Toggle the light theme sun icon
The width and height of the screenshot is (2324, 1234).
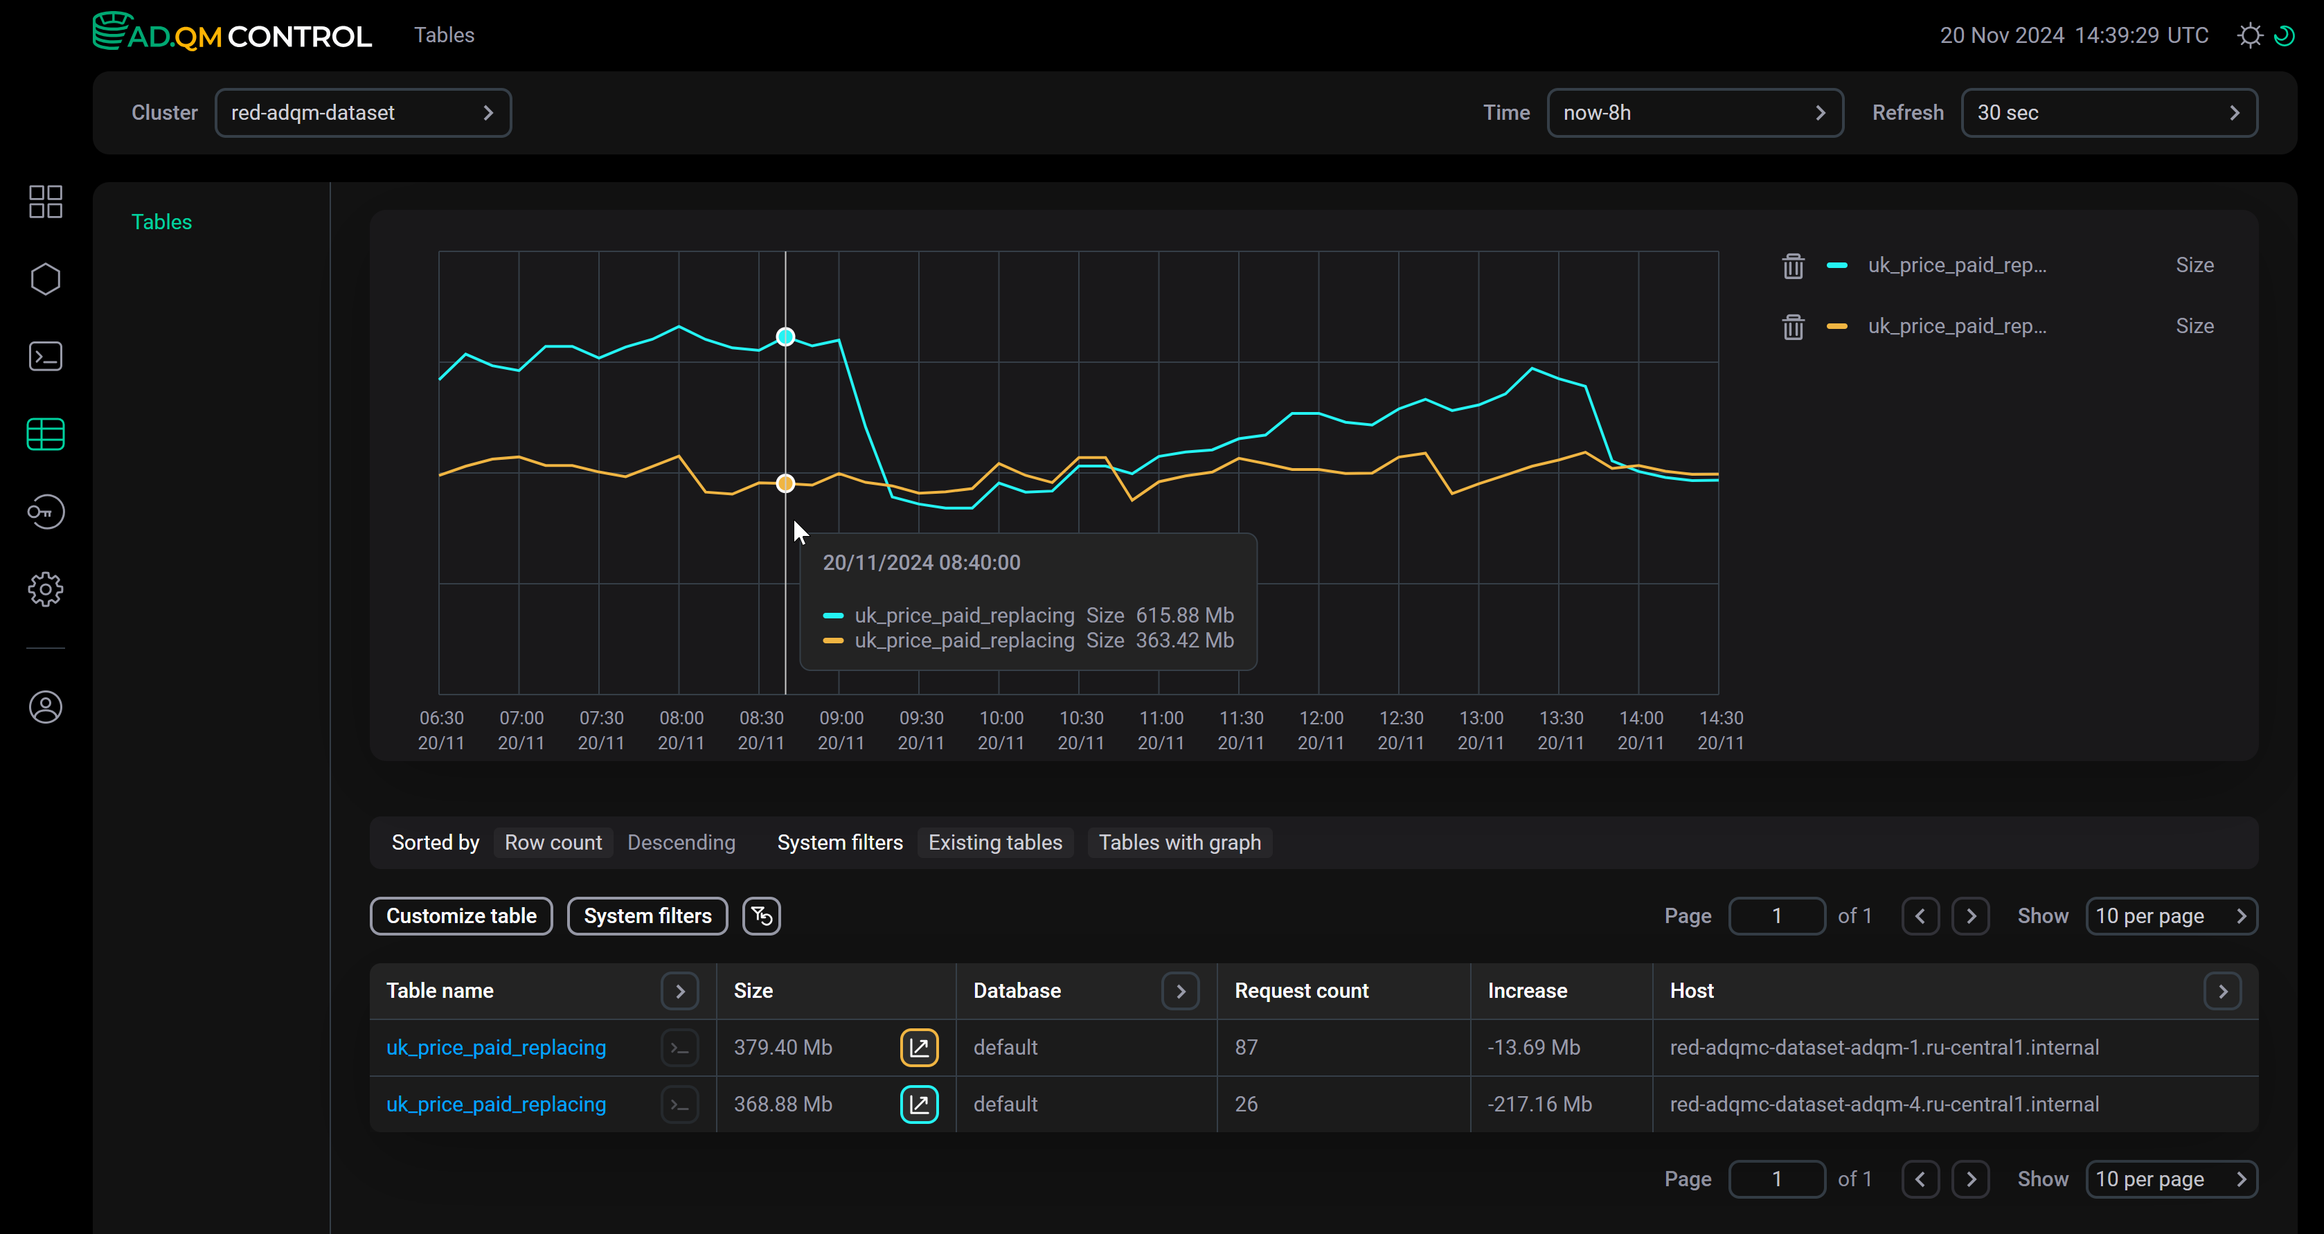tap(2250, 35)
